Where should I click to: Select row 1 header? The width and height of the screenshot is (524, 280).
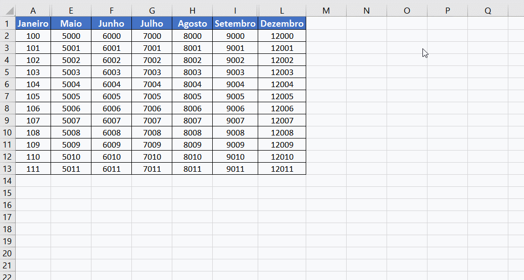[x=7, y=24]
